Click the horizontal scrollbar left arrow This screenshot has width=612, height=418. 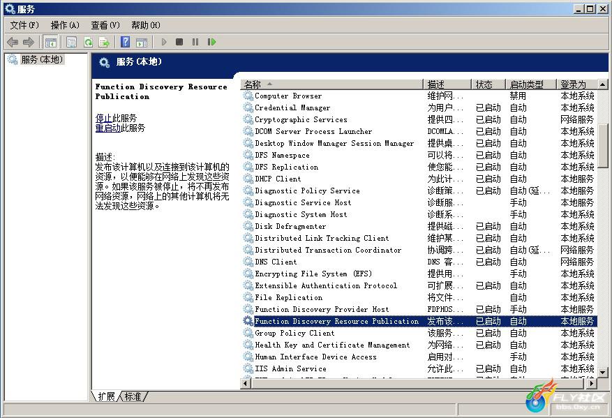[246, 383]
